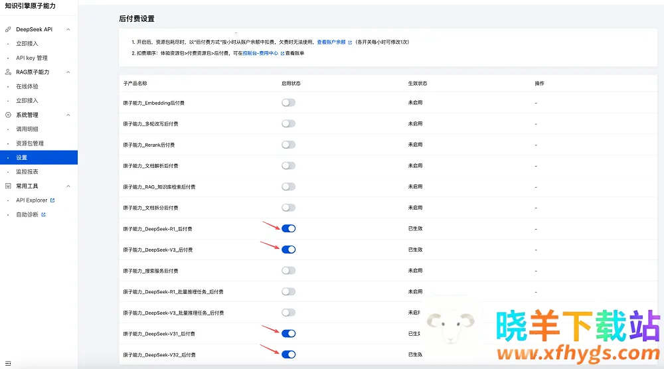This screenshot has height=369, width=664.
Task: Turn on the Rerank后付费 toggle
Action: click(x=288, y=145)
